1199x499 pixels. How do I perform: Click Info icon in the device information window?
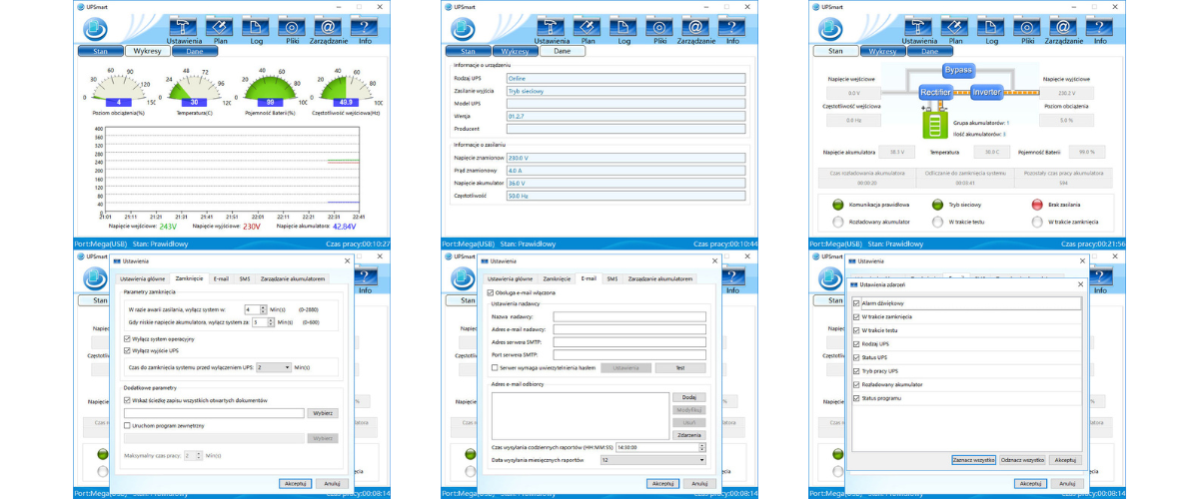click(x=732, y=28)
